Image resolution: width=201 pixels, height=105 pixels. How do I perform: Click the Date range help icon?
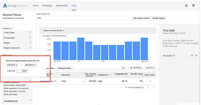(14, 55)
